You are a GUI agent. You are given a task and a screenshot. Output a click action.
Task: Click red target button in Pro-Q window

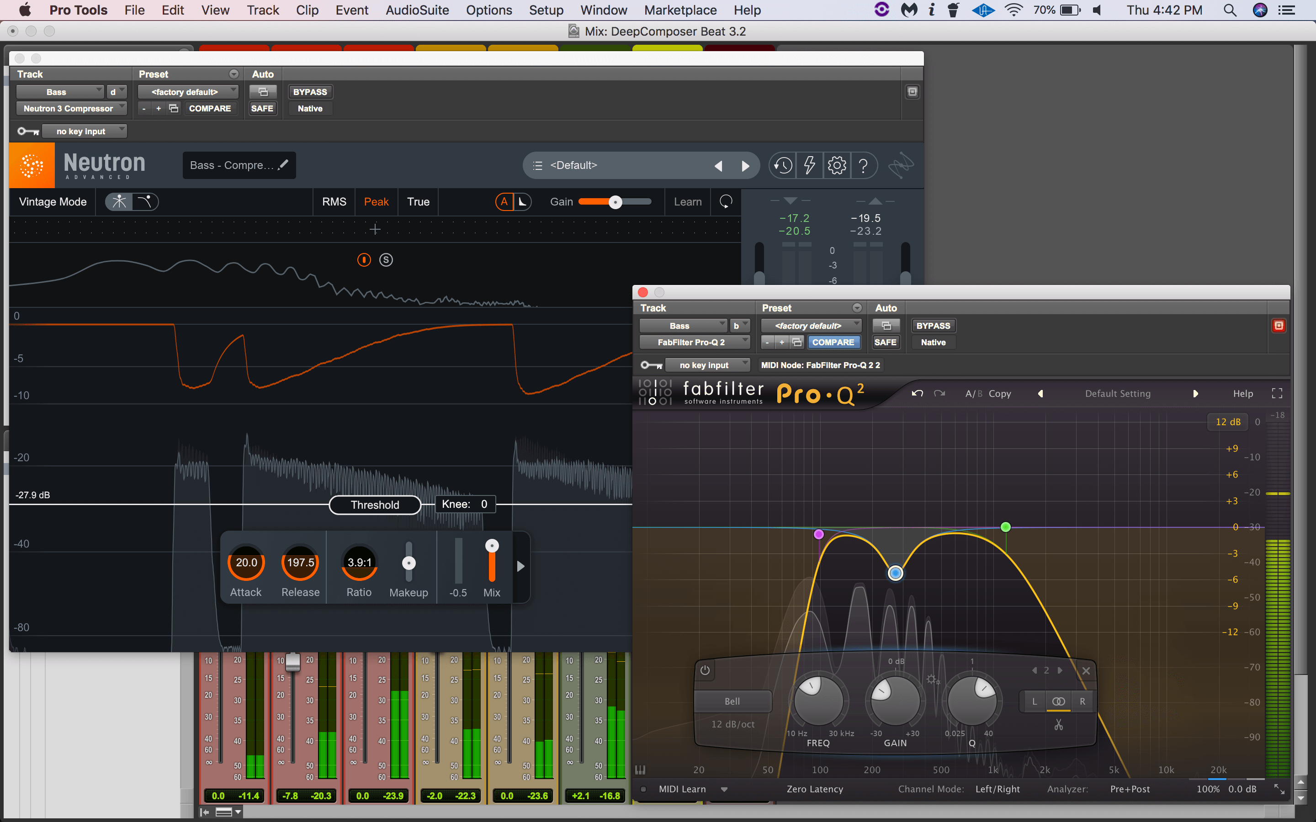coord(1279,326)
